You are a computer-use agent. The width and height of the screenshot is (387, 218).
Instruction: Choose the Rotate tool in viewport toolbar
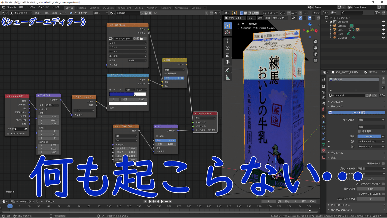[x=228, y=48]
